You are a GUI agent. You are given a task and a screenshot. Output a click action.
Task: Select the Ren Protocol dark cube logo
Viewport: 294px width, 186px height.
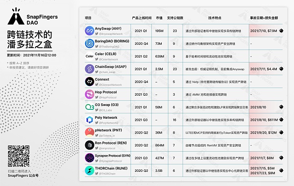pos(90,145)
